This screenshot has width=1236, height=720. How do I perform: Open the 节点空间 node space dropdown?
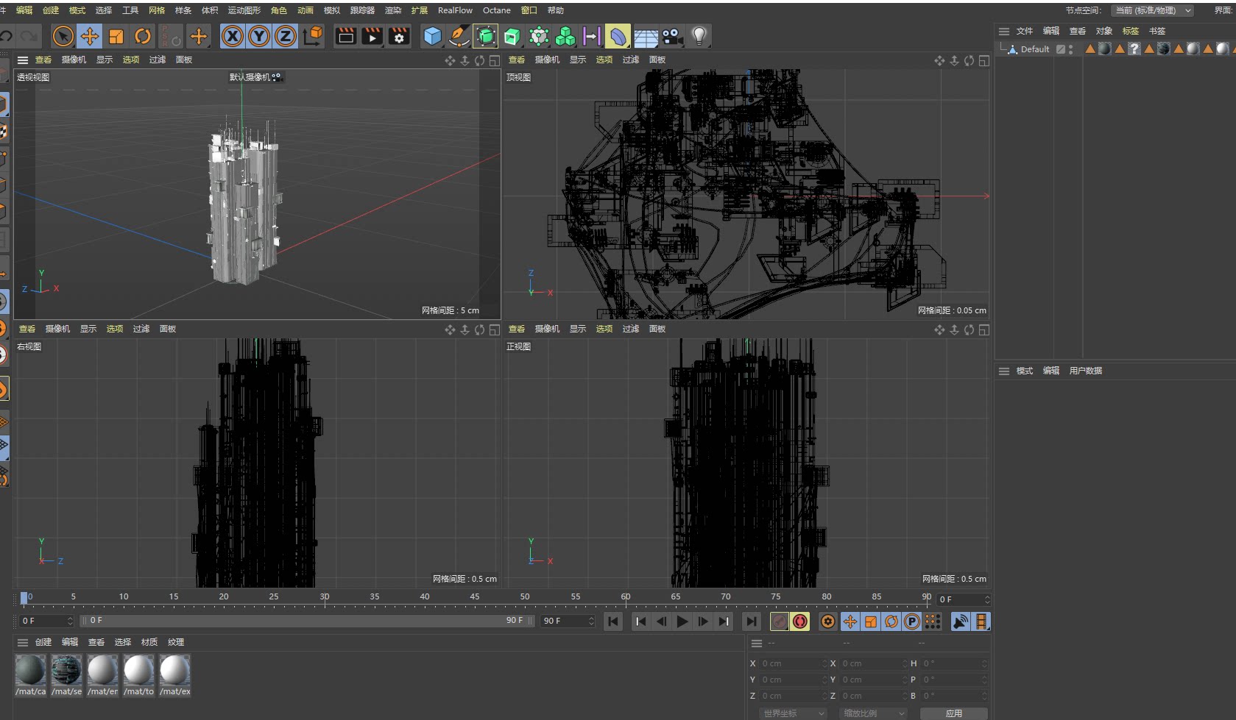point(1153,10)
